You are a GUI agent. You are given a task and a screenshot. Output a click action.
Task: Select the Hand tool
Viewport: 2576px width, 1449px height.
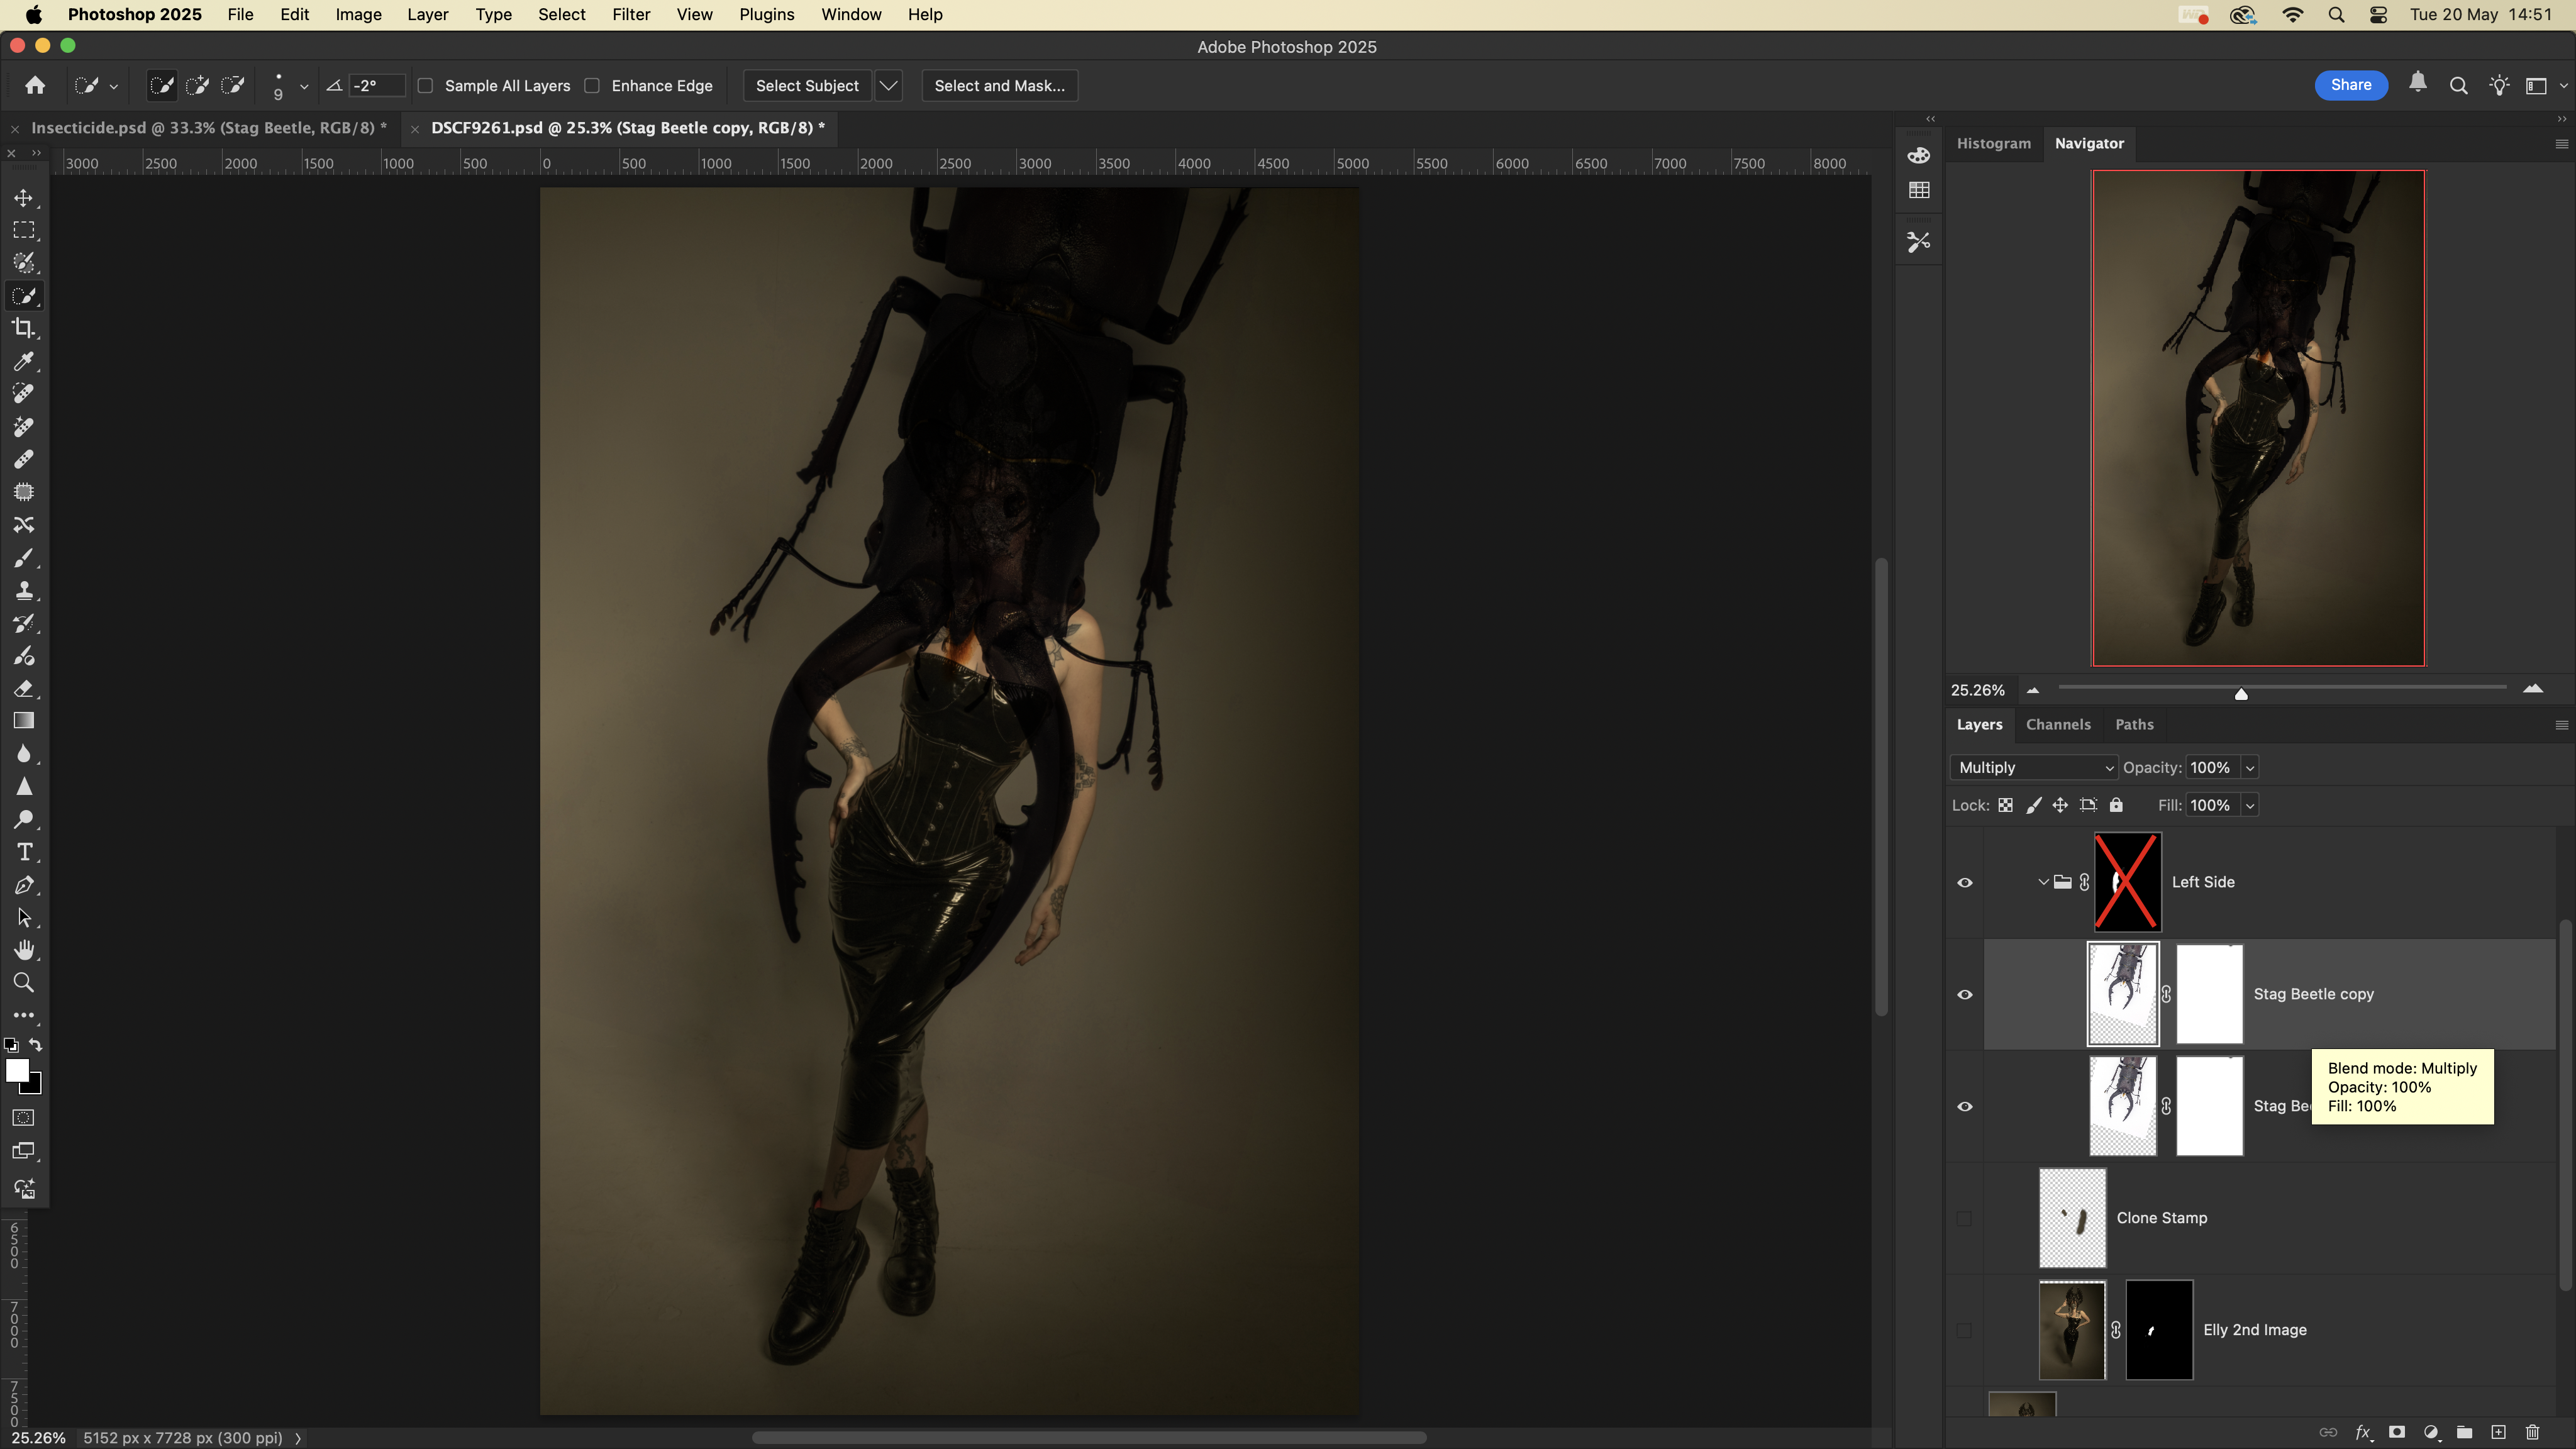click(24, 950)
